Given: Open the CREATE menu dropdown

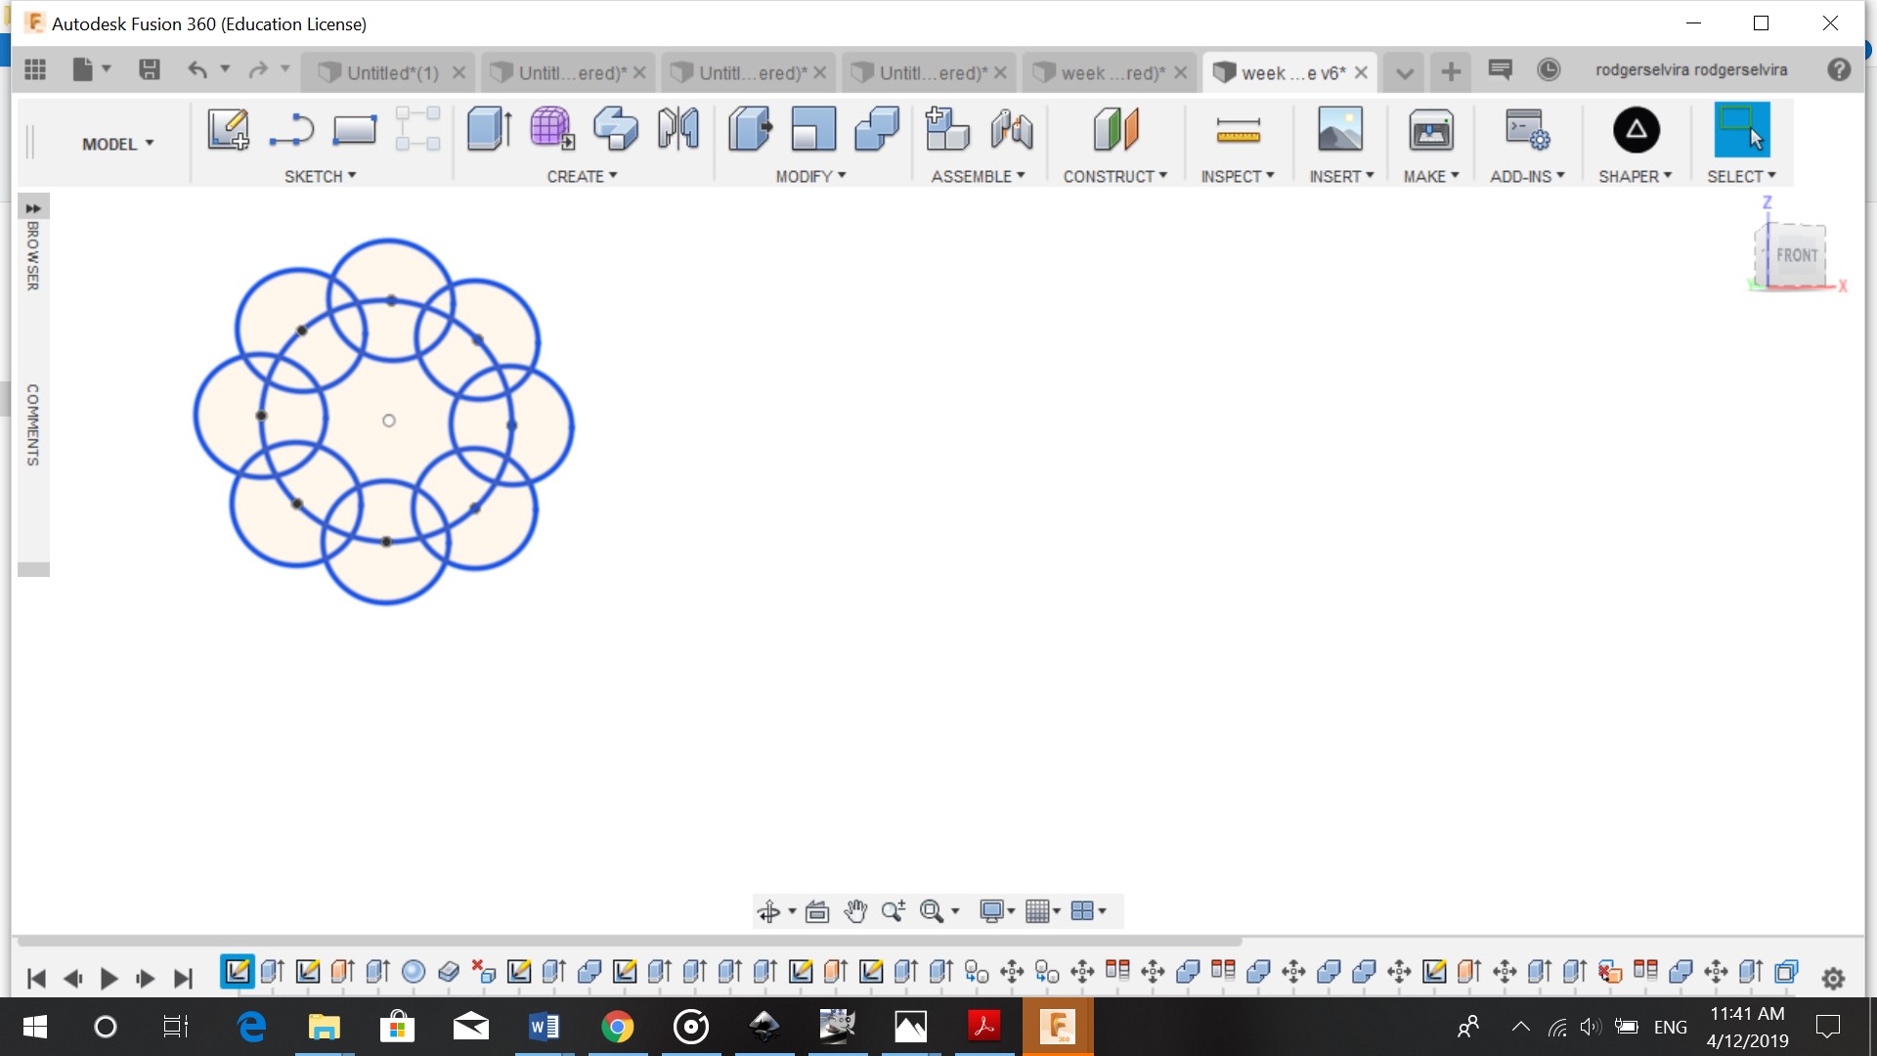Looking at the screenshot, I should click(582, 176).
